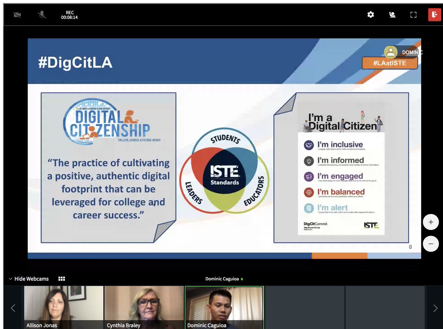Leave the meeting with red exit icon
The width and height of the screenshot is (443, 329).
[x=435, y=15]
